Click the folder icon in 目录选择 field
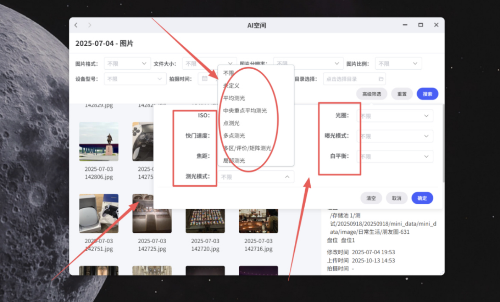This screenshot has width=500, height=302. 381,78
